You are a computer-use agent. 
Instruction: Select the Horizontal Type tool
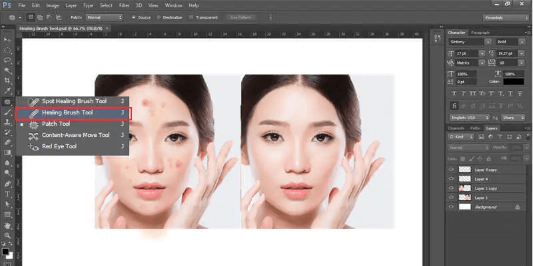(7, 194)
